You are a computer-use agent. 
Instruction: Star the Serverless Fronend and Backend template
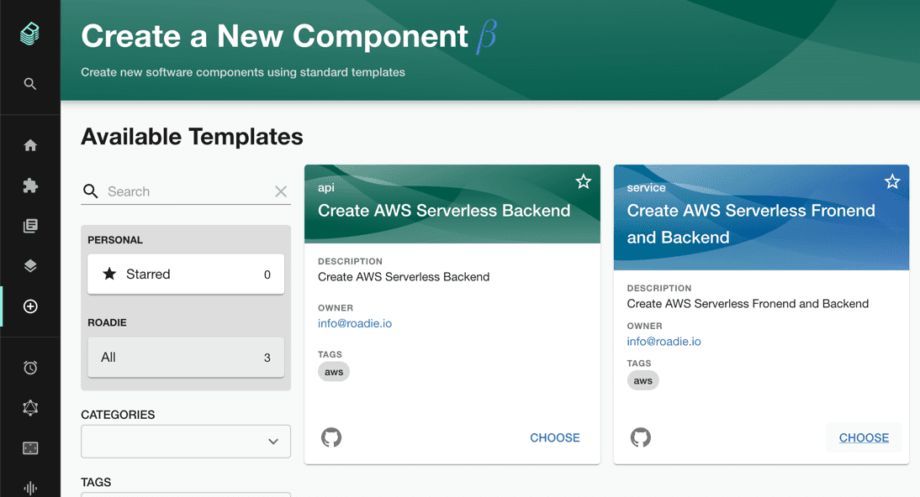tap(892, 181)
